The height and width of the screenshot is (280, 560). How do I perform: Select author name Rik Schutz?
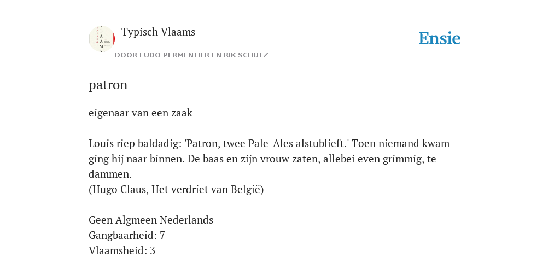(246, 55)
